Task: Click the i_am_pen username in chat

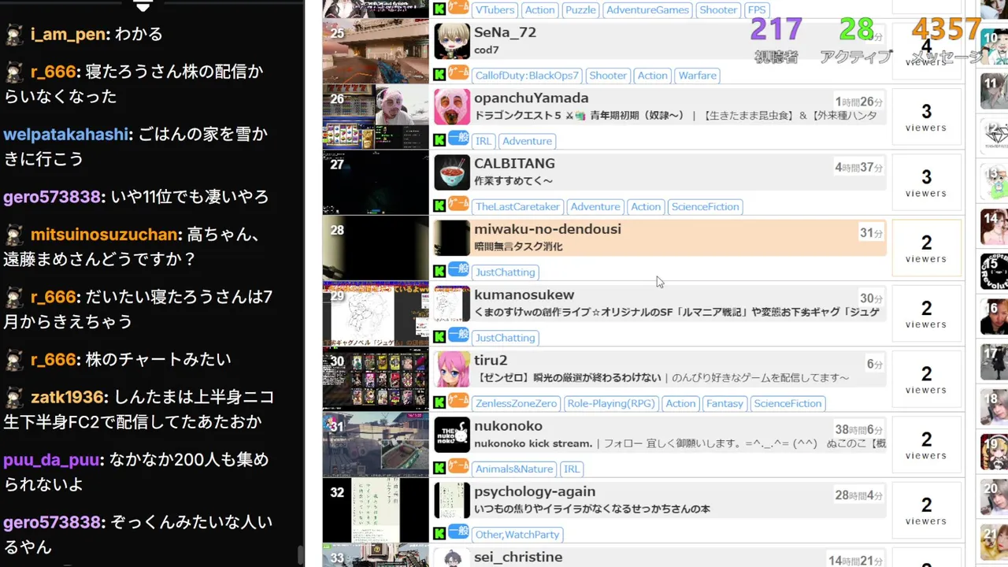Action: point(69,34)
